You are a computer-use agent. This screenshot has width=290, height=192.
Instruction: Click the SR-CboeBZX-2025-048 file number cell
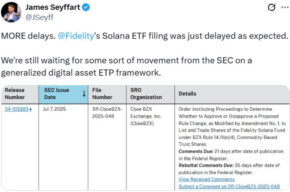106,113
